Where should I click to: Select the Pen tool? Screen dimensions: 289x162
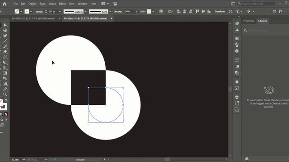[5, 36]
